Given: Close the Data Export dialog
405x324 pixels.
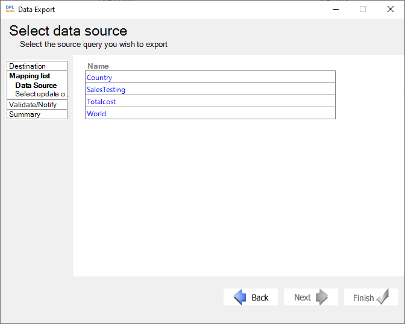Looking at the screenshot, I should click(x=391, y=9).
